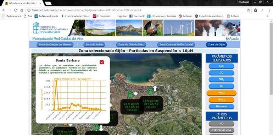Click the white wind arrow beside 23.0 station

[135, 94]
